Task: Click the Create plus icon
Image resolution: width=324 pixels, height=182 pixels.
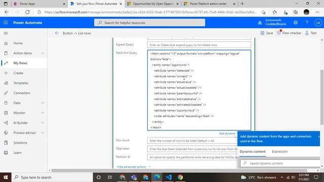Action: point(6,73)
